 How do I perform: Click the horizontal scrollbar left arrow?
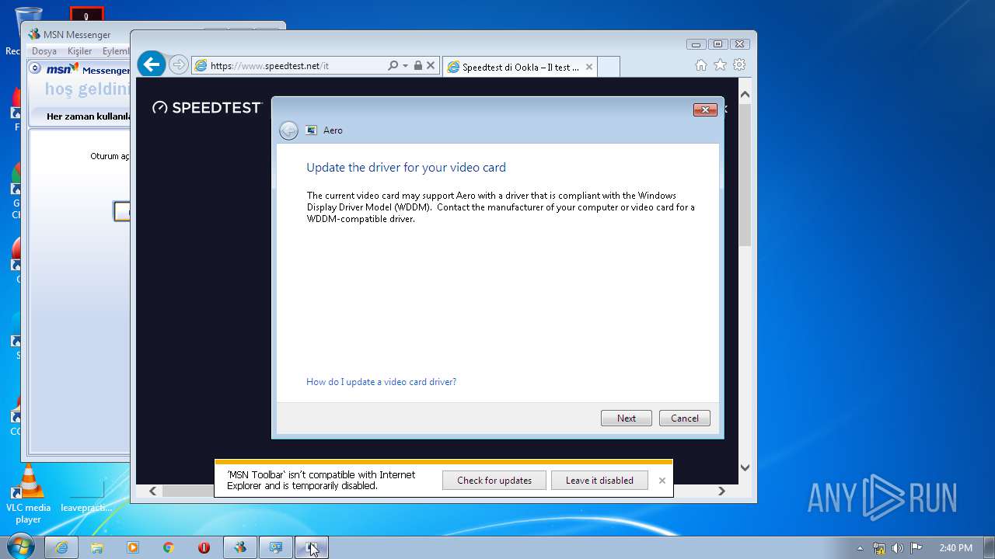click(153, 491)
